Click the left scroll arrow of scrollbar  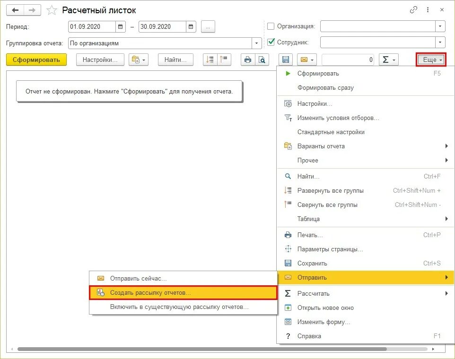click(12, 349)
